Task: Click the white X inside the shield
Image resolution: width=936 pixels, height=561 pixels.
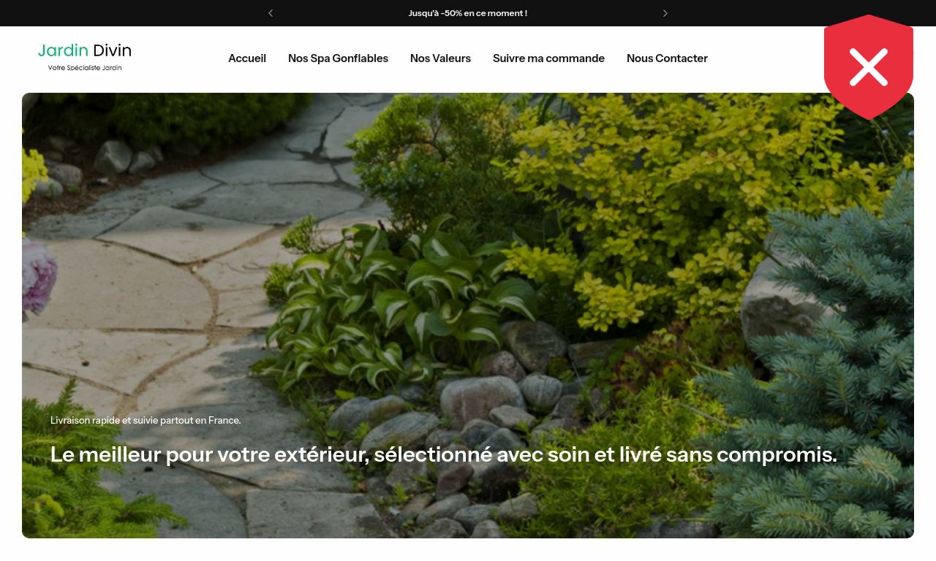Action: [x=869, y=67]
